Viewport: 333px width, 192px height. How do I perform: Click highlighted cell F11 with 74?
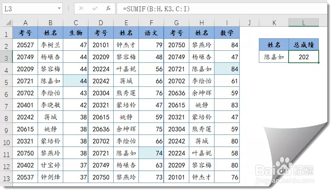151,153
